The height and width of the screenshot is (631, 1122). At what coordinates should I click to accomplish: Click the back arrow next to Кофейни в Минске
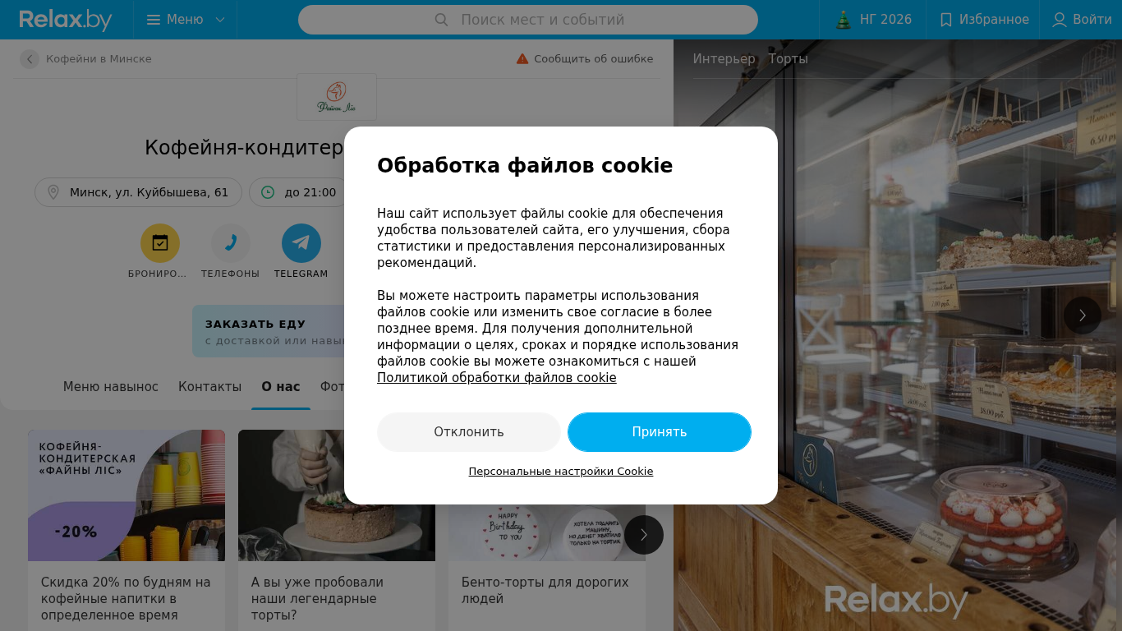click(30, 59)
